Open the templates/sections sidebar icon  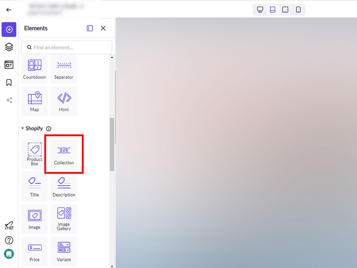click(x=9, y=65)
